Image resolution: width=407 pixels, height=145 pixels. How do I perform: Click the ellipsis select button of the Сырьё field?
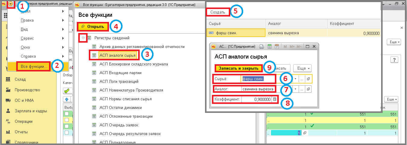pyautogui.click(x=302, y=79)
